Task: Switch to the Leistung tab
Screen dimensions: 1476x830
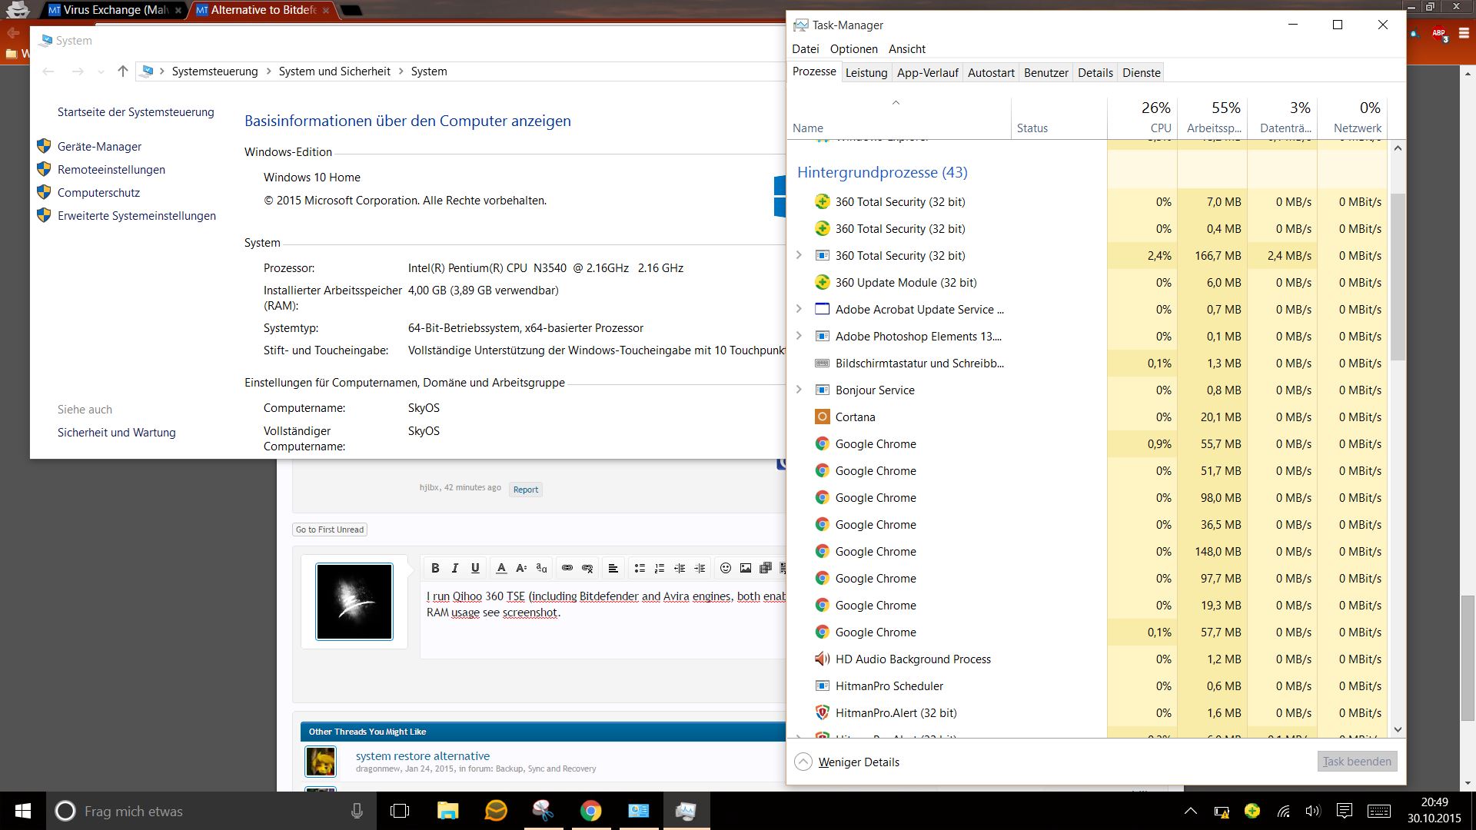Action: (866, 72)
